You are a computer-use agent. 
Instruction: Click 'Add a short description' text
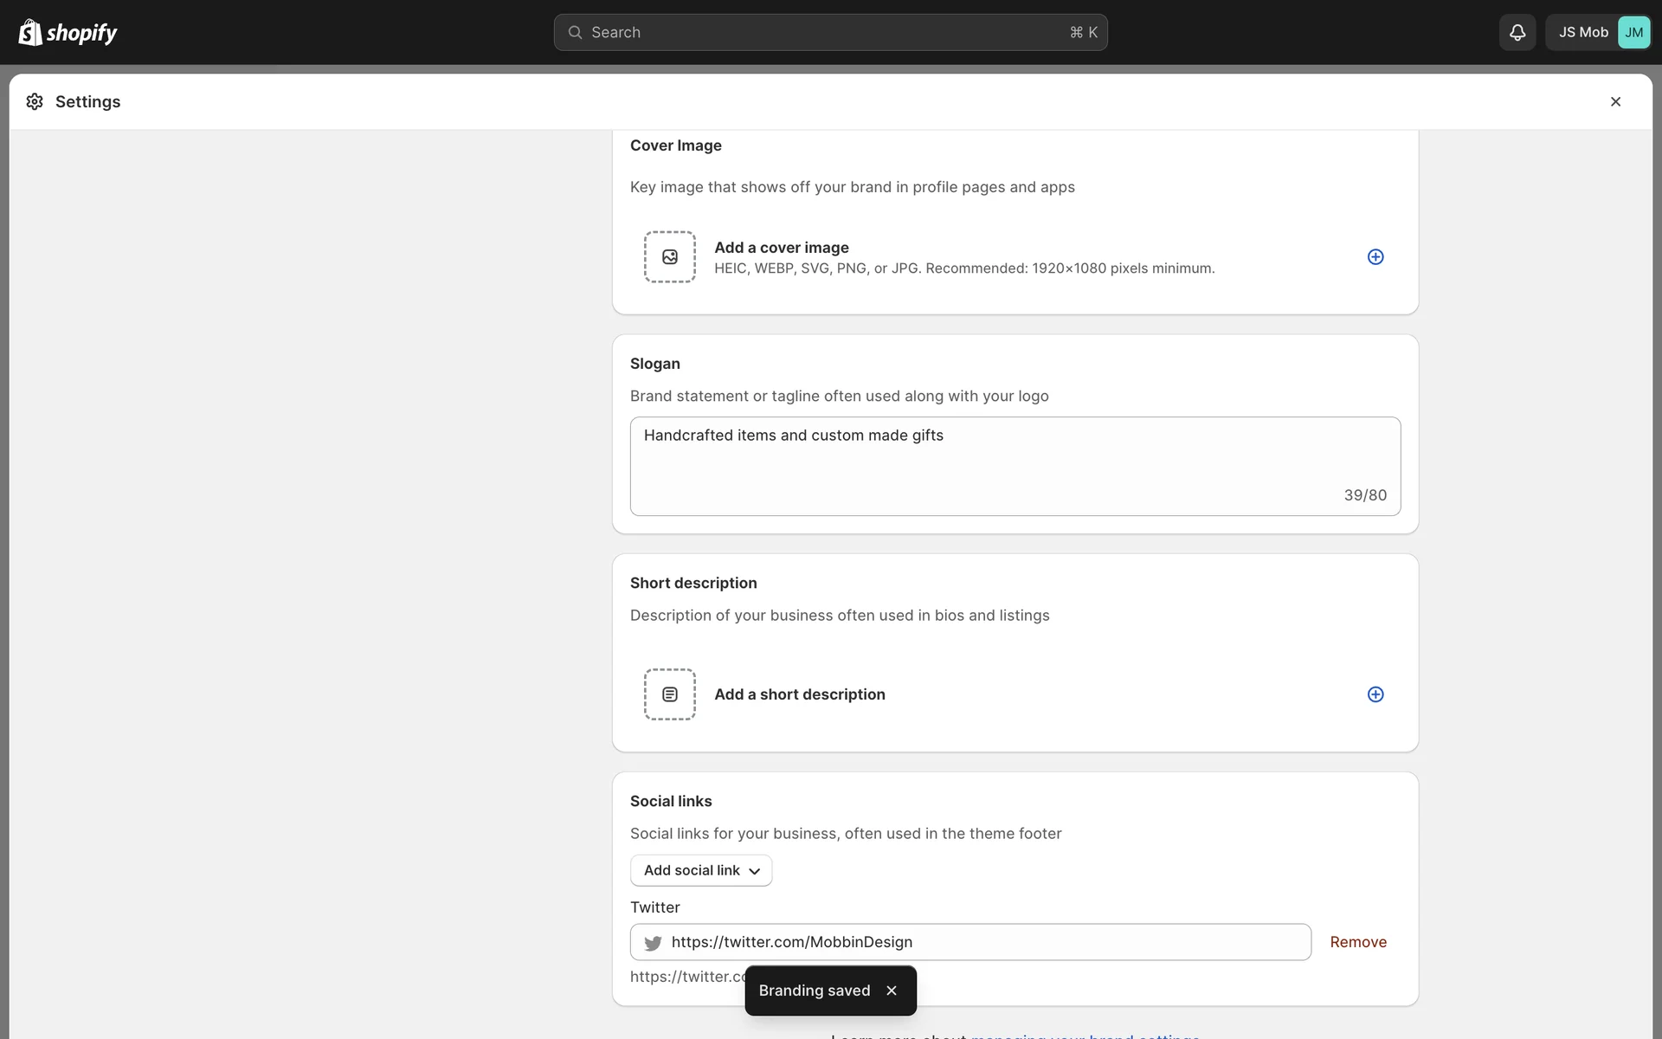click(799, 694)
